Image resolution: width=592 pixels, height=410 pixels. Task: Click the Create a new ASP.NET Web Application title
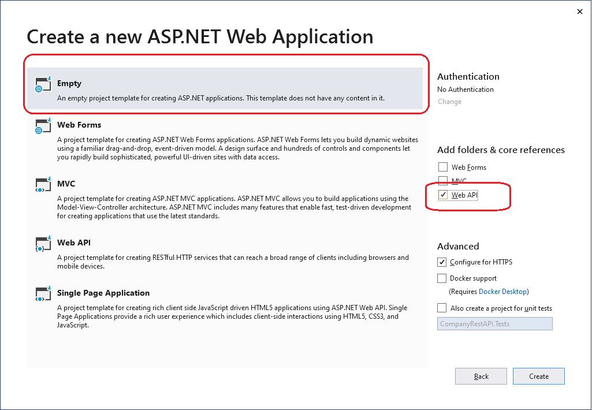point(200,36)
